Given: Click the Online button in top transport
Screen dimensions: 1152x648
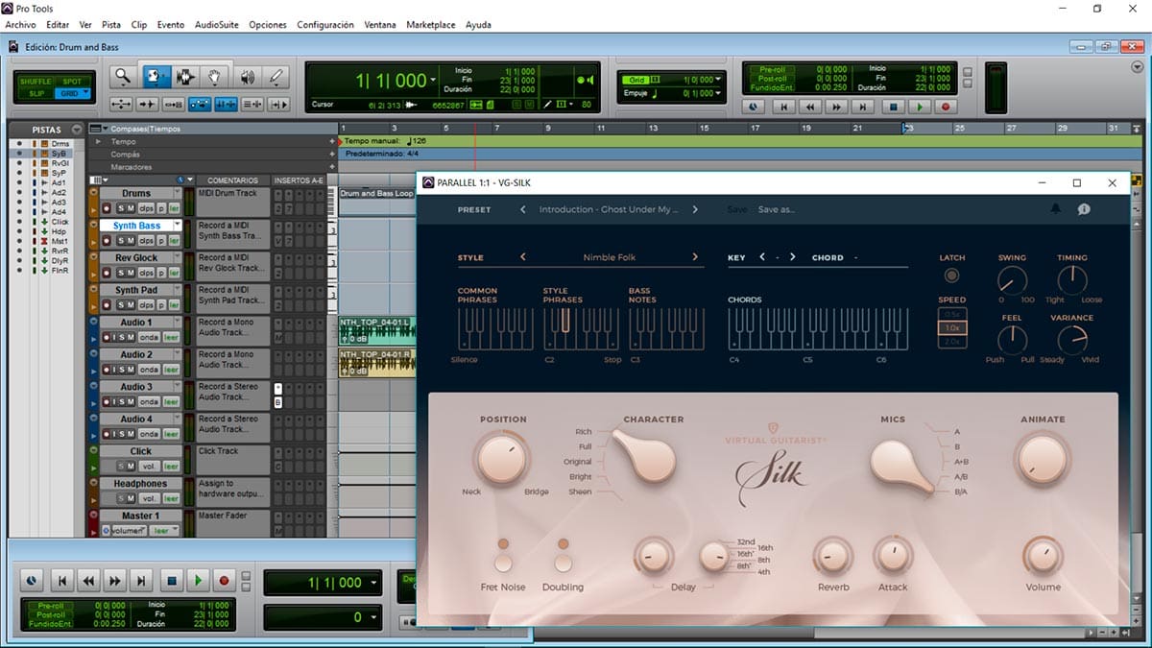Looking at the screenshot, I should click(x=755, y=108).
